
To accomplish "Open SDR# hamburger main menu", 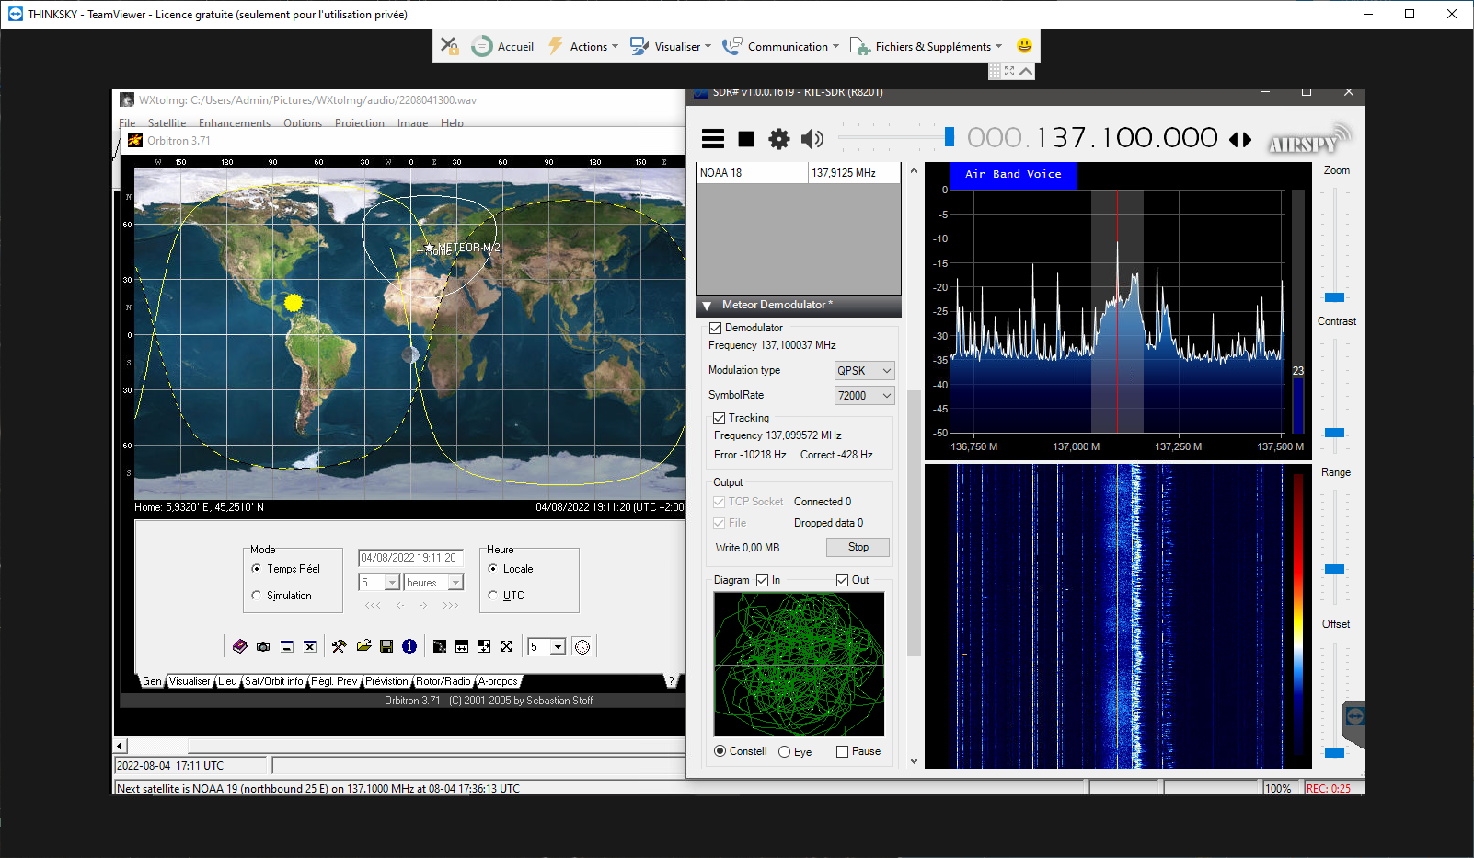I will coord(713,139).
